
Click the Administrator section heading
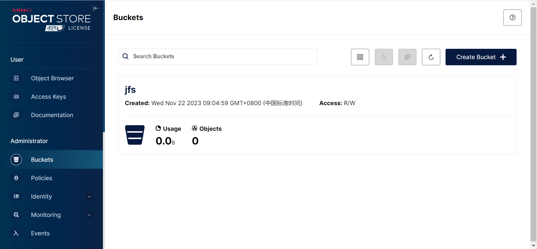pos(29,141)
